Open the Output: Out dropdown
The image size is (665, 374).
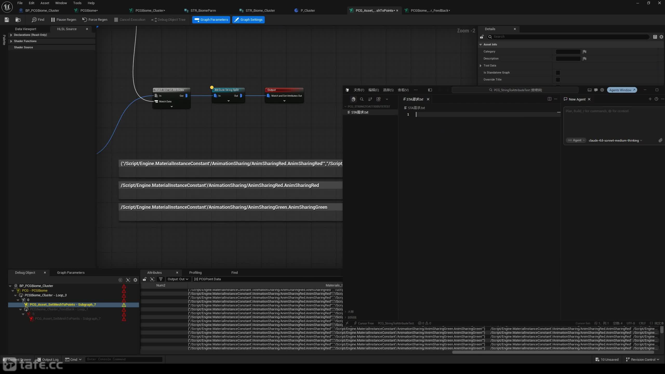tap(178, 279)
